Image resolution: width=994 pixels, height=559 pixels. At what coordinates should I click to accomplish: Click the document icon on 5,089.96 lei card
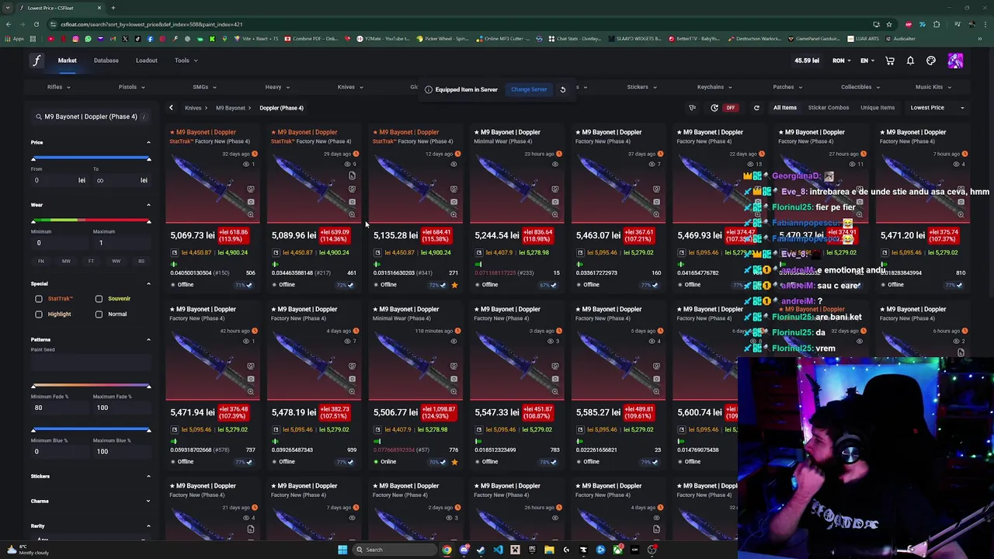click(x=352, y=176)
